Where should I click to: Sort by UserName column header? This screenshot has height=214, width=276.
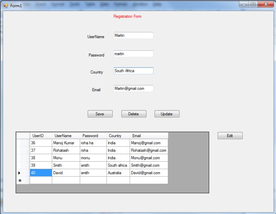tap(66, 136)
